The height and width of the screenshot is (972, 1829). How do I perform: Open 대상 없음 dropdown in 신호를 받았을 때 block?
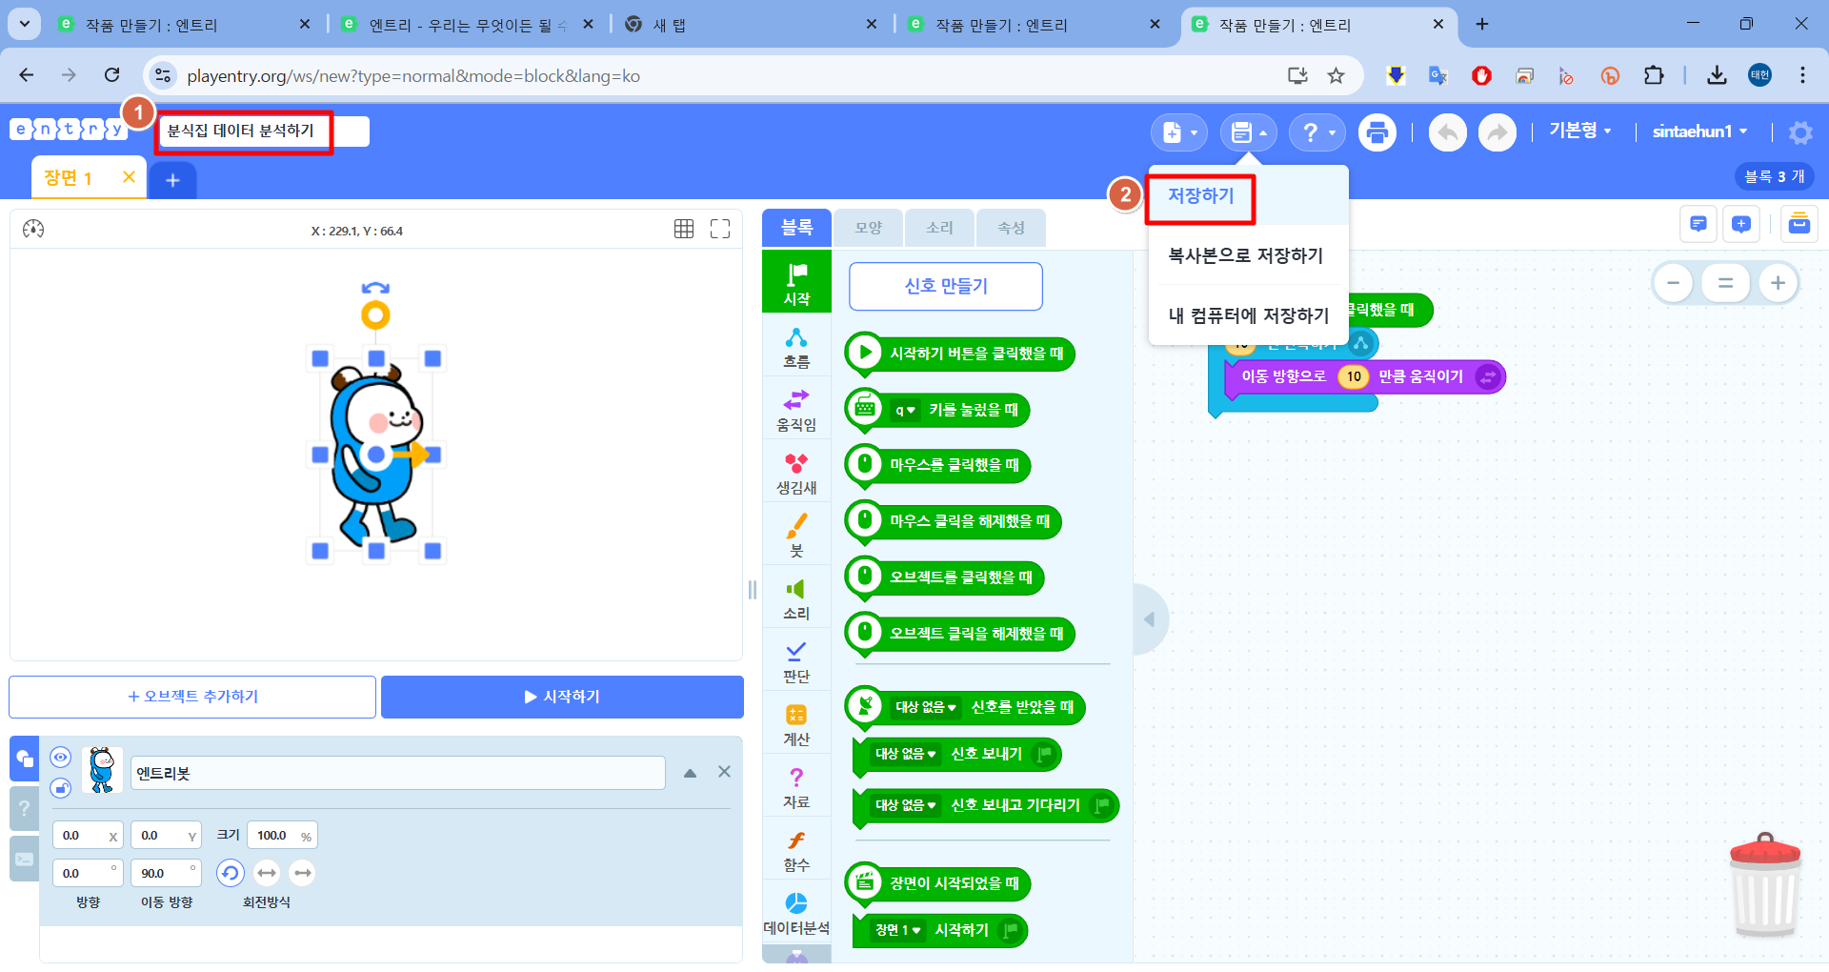pyautogui.click(x=926, y=707)
